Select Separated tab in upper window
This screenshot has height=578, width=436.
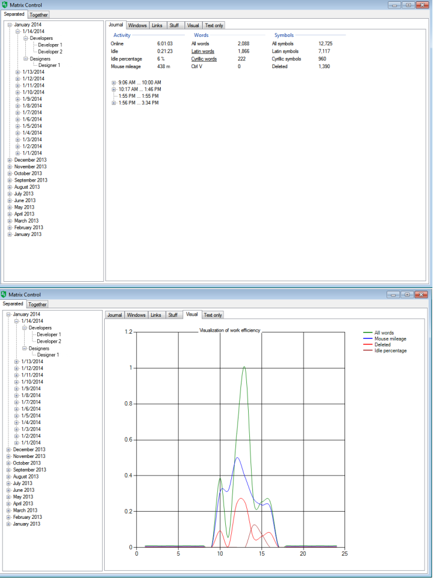coord(14,14)
